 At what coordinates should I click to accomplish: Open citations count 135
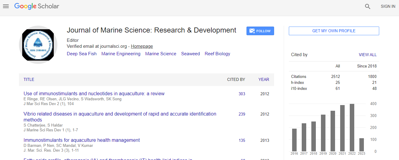242,140
